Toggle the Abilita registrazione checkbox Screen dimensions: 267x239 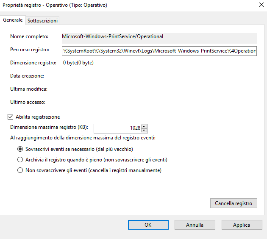pos(11,117)
